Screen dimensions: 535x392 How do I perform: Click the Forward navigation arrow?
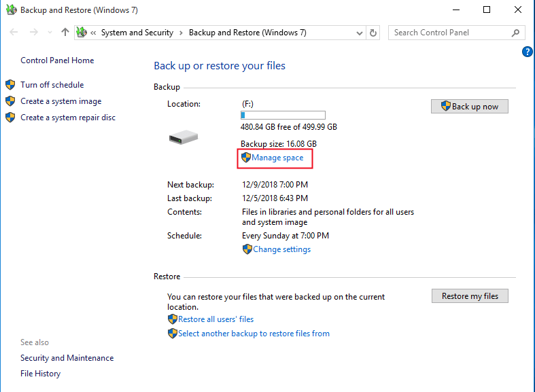[33, 33]
